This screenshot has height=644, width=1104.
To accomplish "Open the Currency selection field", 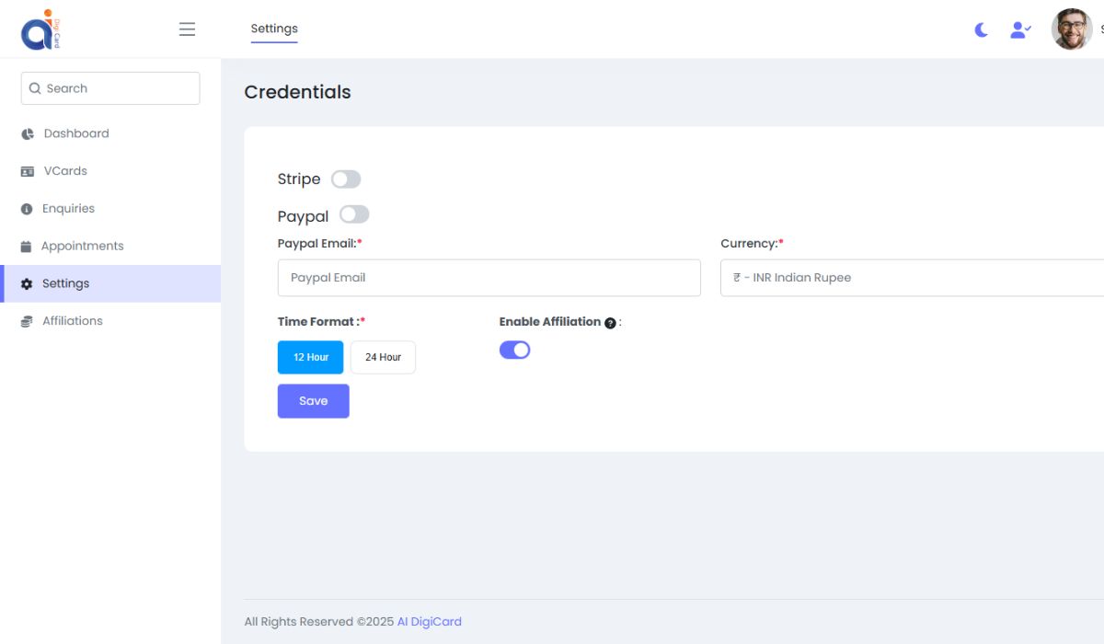I will [x=911, y=277].
